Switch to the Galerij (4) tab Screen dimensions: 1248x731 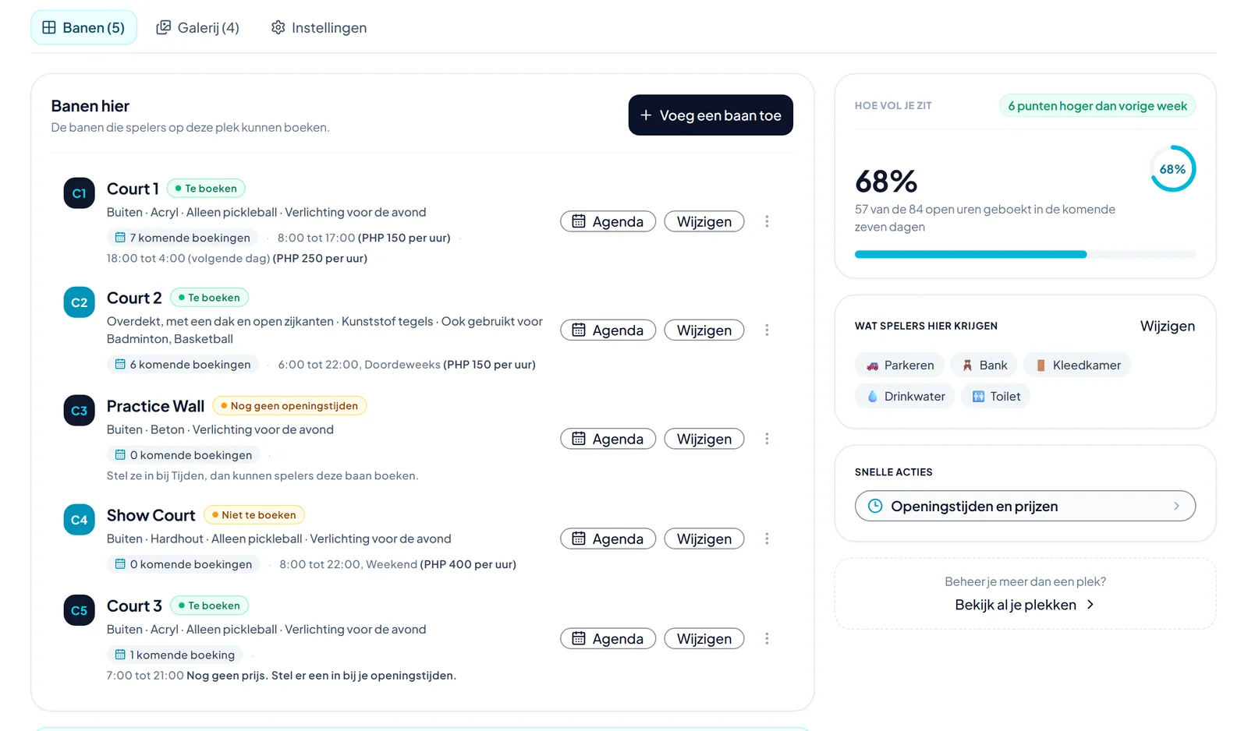[x=198, y=28]
